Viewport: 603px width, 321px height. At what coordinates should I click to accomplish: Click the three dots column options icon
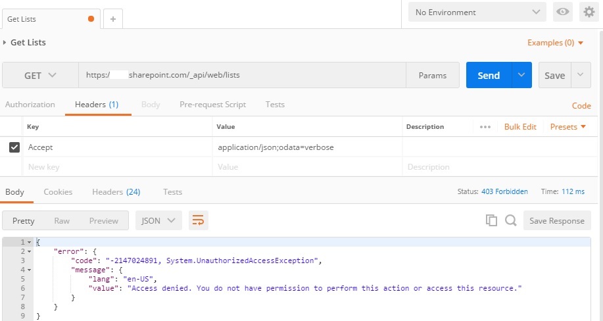485,127
